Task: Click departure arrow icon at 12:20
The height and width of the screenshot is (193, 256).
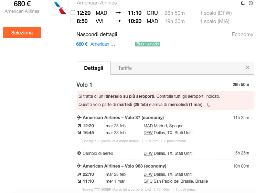Action: pyautogui.click(x=79, y=126)
